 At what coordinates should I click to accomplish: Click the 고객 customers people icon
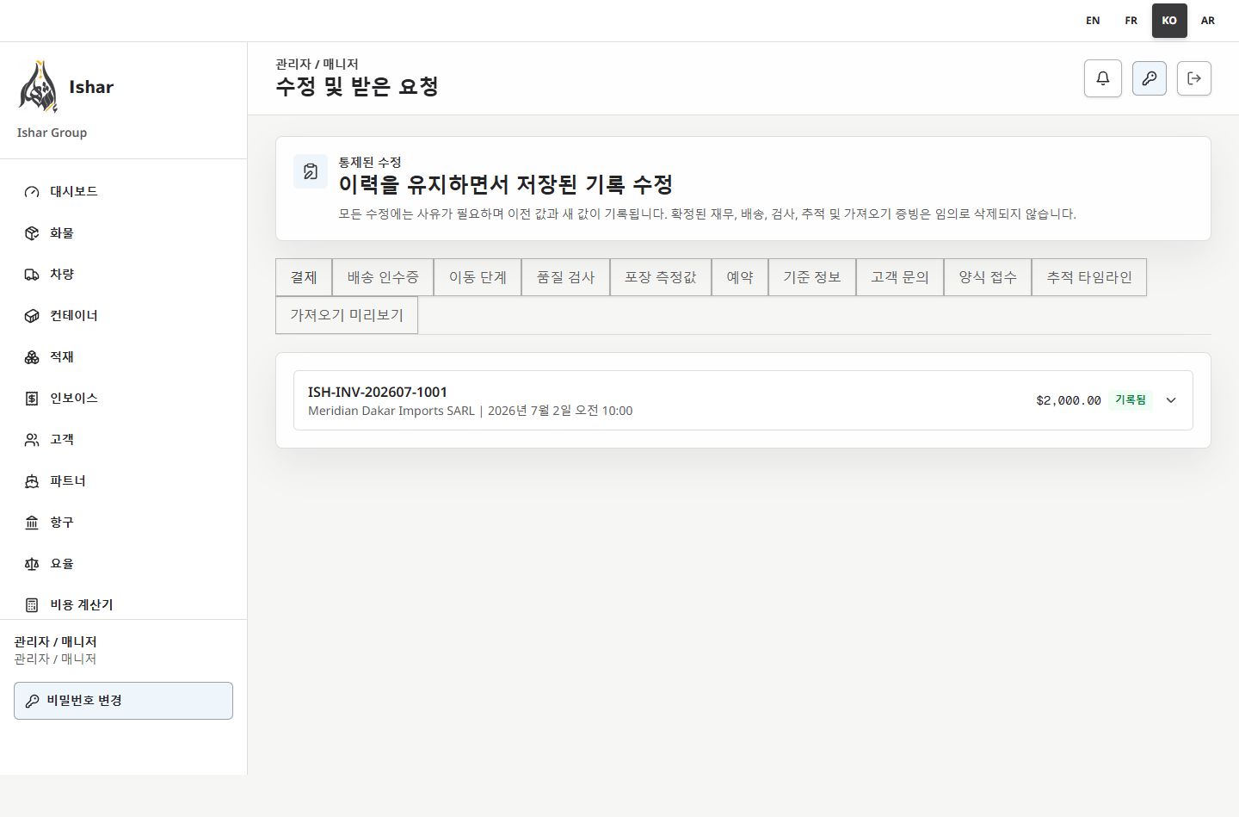[x=32, y=440]
